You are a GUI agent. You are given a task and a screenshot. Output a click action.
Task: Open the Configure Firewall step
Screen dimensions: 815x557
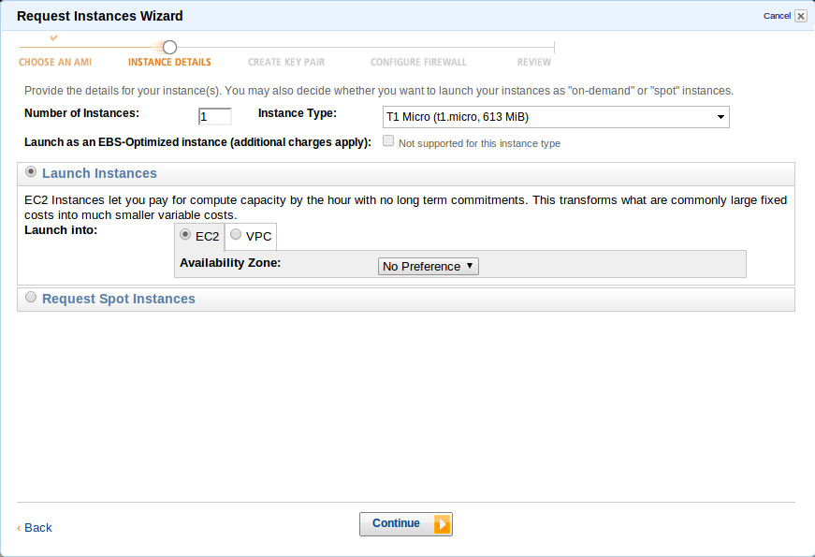click(x=418, y=63)
